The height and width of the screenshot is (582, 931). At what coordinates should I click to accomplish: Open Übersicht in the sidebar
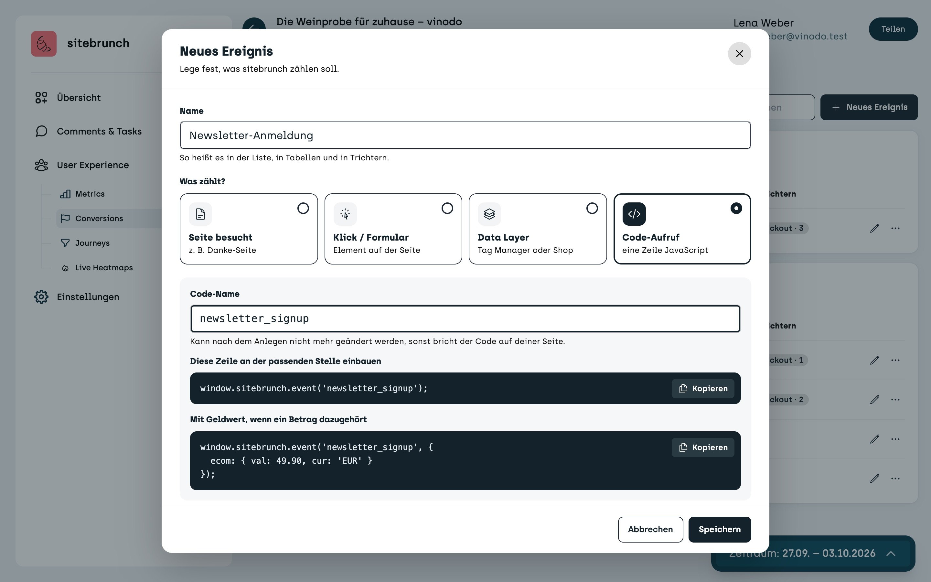coord(79,98)
